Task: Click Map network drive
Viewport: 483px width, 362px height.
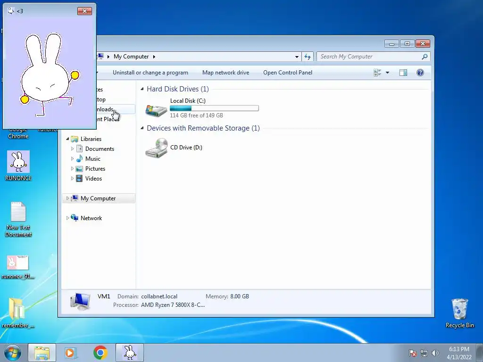Action: click(x=226, y=73)
